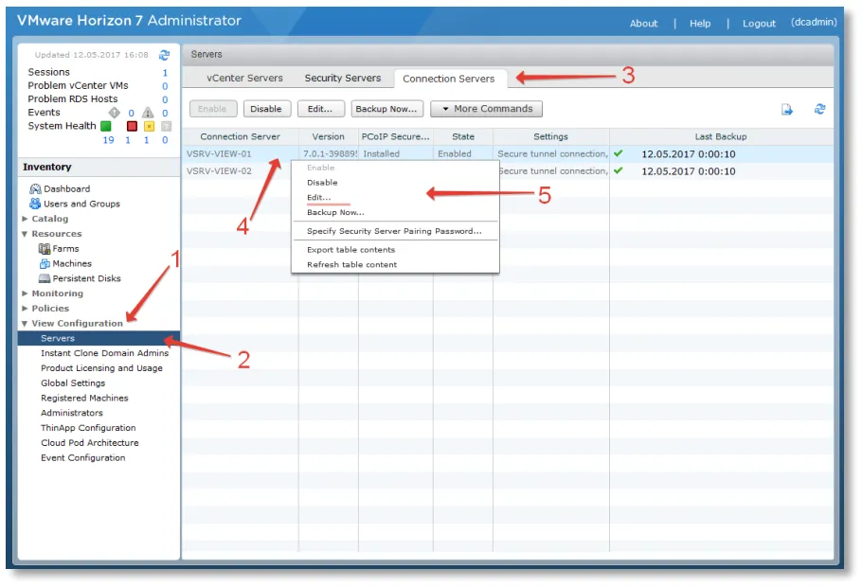
Task: Select Refresh table content menu entry
Action: [x=351, y=264]
